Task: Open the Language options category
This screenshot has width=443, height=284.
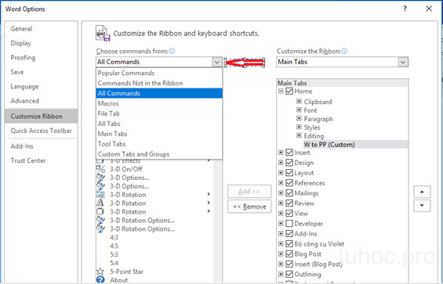Action: pyautogui.click(x=41, y=86)
